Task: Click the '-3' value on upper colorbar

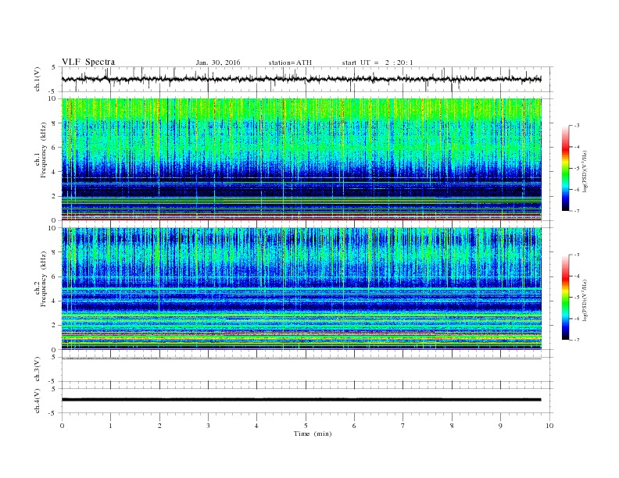Action: [577, 126]
